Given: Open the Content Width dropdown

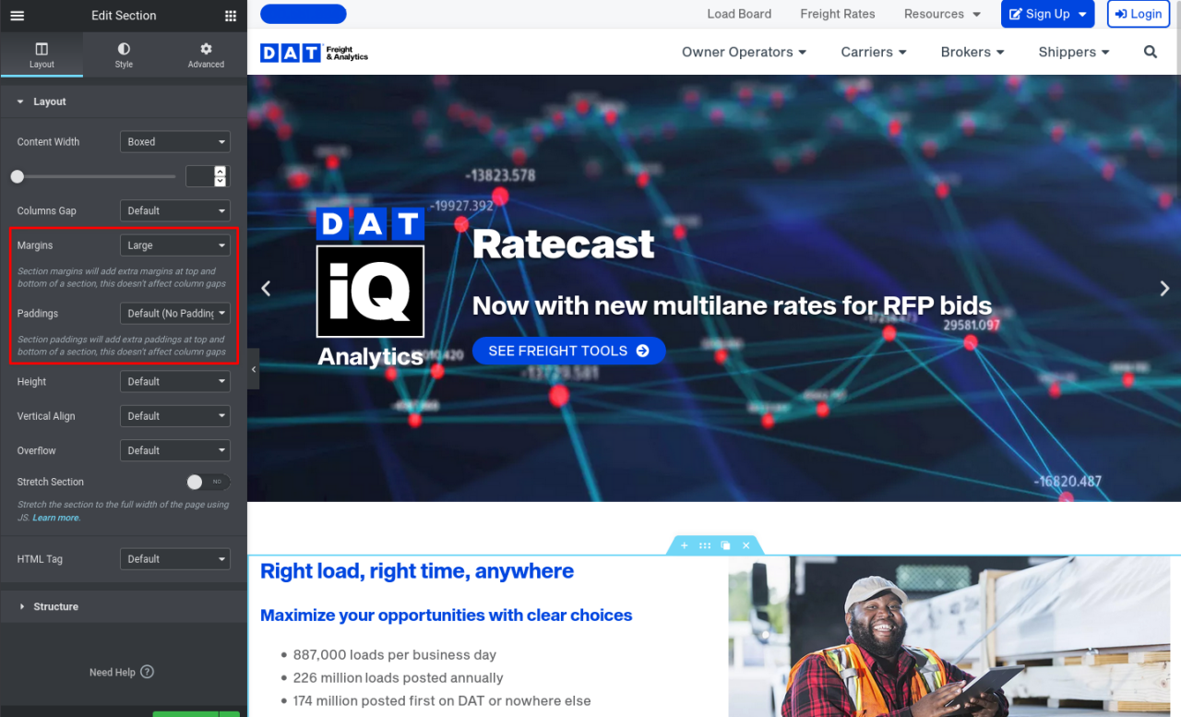Looking at the screenshot, I should click(174, 142).
